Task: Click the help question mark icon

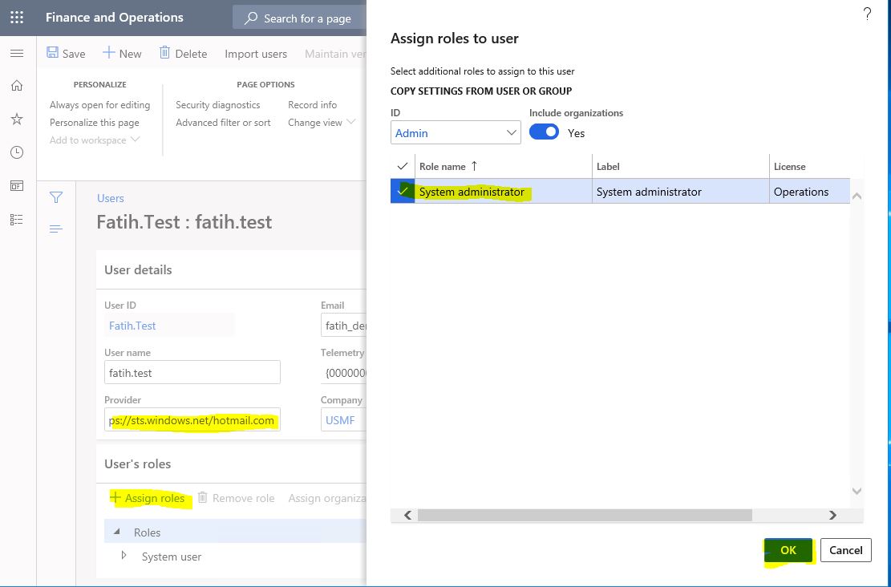Action: tap(867, 14)
